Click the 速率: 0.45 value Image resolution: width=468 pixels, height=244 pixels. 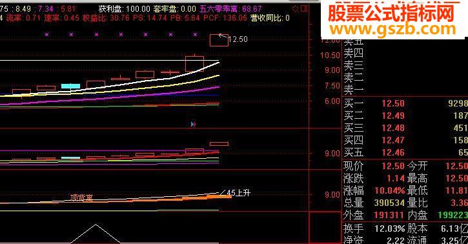[61, 18]
